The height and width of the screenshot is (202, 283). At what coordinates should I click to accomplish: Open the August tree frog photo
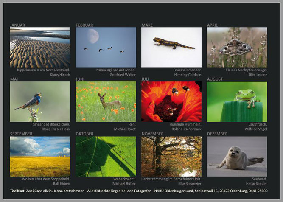tap(237, 102)
